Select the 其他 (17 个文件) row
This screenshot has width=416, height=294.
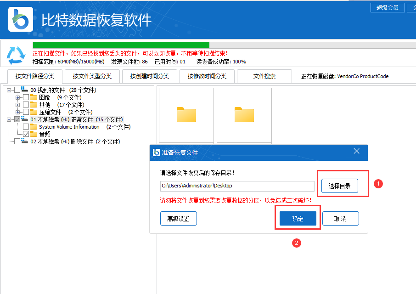tap(62, 105)
